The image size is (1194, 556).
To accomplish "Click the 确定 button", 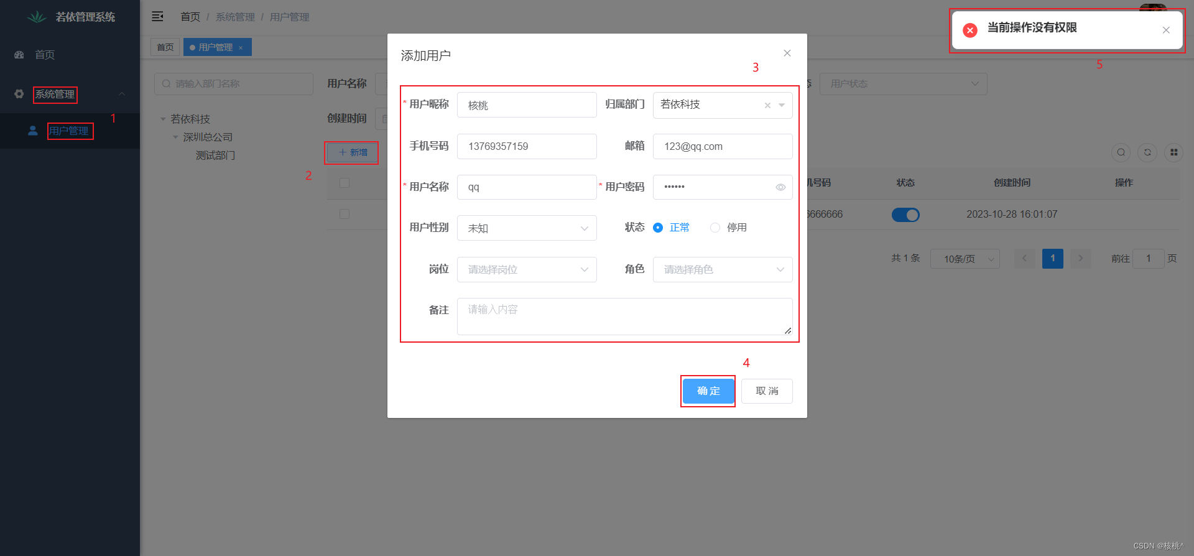I will 708,391.
